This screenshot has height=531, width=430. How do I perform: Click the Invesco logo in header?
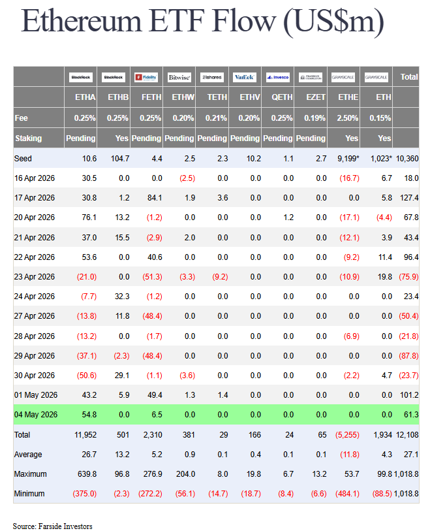pos(277,77)
